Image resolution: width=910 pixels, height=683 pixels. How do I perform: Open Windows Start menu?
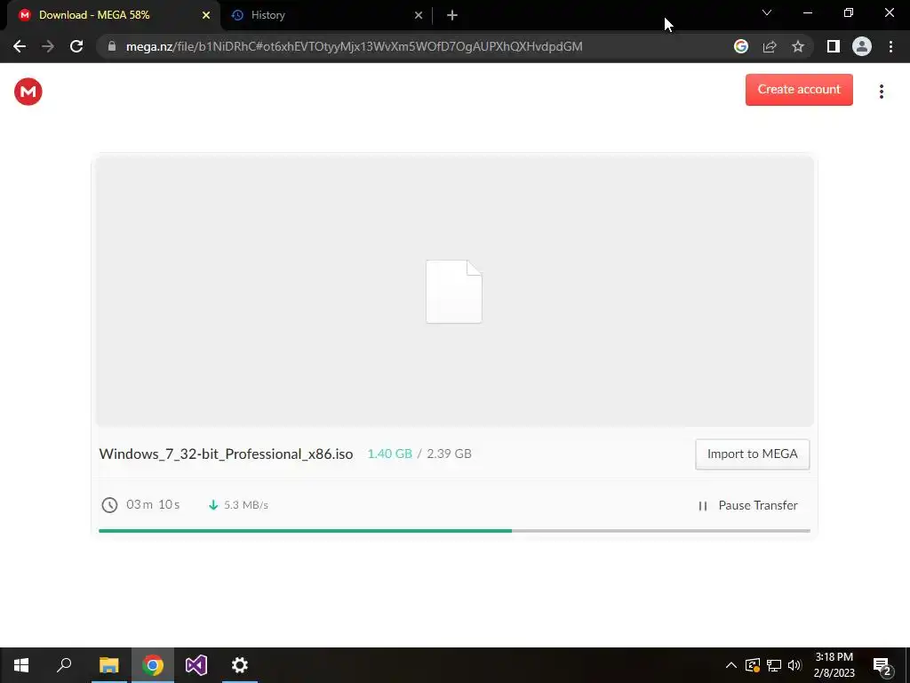21,665
